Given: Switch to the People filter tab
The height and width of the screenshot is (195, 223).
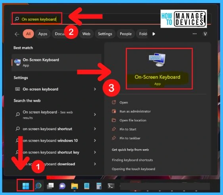Looking at the screenshot, I should point(125,34).
